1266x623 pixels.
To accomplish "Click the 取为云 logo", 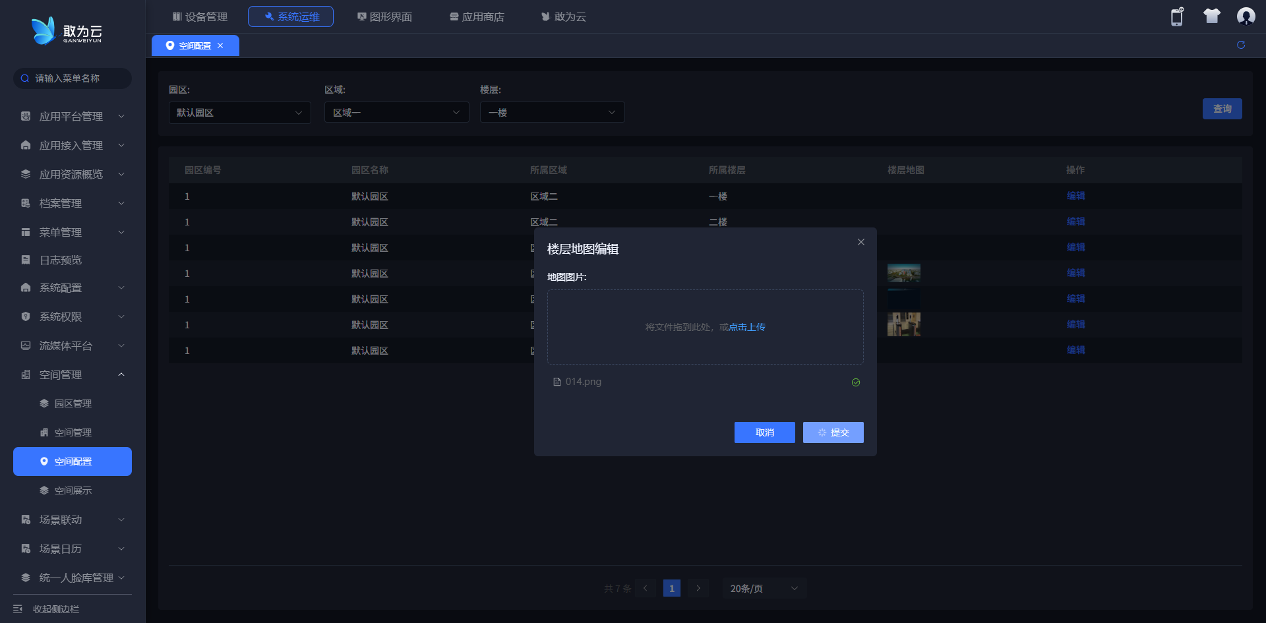I will pyautogui.click(x=67, y=31).
